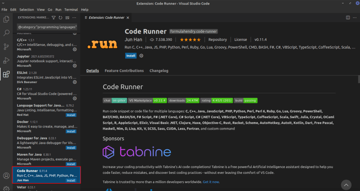Open manage gear for C# extension
The image size is (360, 191).
pyautogui.click(x=74, y=98)
